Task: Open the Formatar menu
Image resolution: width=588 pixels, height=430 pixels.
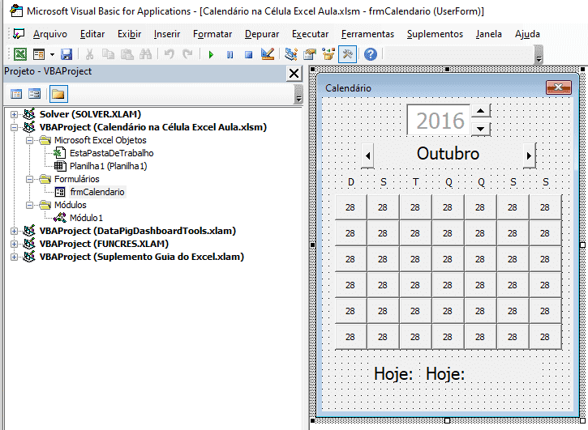Action: coord(212,34)
